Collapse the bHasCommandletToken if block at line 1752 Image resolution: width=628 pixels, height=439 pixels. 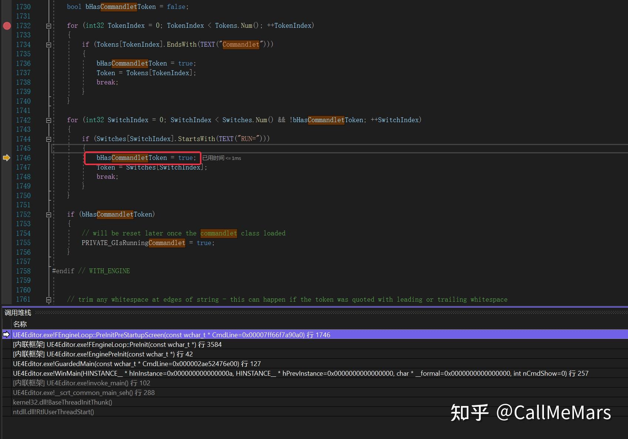(49, 214)
